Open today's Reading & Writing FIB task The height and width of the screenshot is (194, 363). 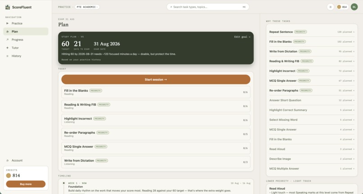pyautogui.click(x=156, y=106)
